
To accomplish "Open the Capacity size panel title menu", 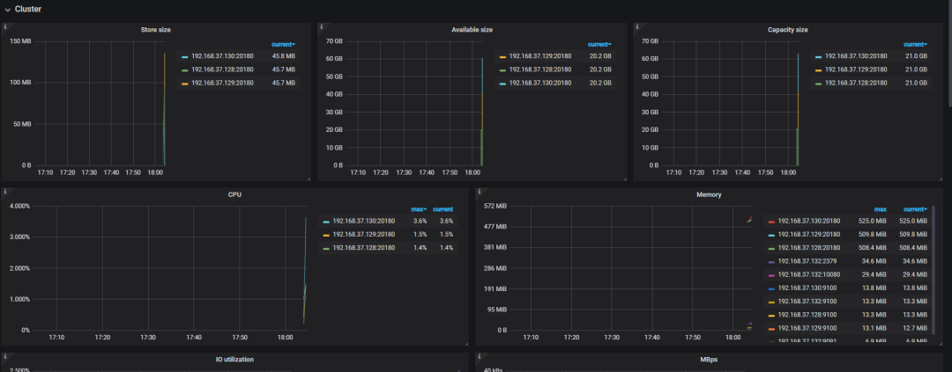I will tap(787, 29).
